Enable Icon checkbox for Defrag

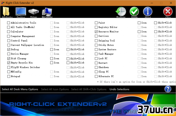click(52, 49)
